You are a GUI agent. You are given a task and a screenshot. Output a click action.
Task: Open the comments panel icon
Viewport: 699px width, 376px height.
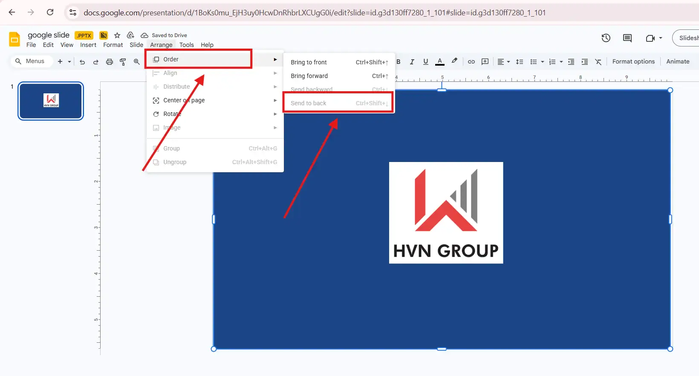[627, 38]
